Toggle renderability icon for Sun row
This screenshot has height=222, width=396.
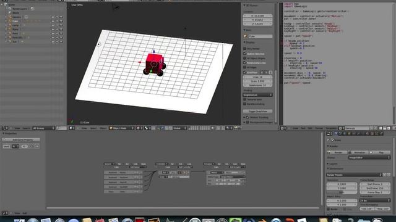pyautogui.click(x=61, y=41)
